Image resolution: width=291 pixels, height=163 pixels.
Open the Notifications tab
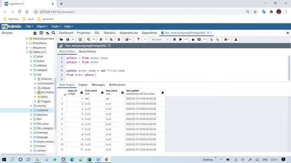[x=117, y=85]
